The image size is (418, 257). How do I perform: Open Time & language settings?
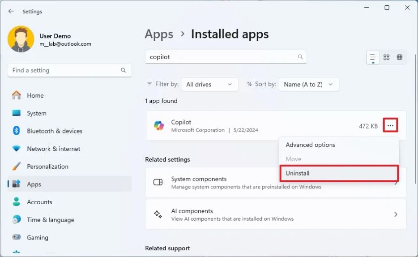(69, 220)
